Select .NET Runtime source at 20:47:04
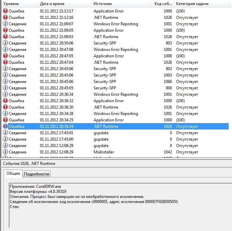This screenshot has height=231, width=232. click(106, 62)
